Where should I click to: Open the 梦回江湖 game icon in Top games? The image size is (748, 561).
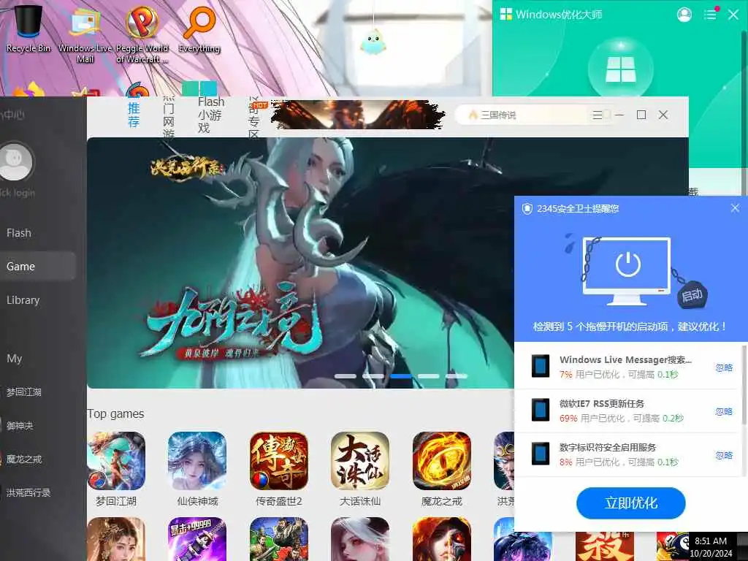coord(116,461)
